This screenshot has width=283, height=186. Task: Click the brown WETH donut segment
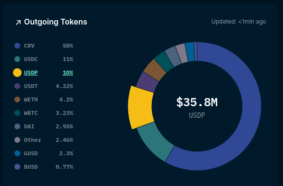click(155, 70)
